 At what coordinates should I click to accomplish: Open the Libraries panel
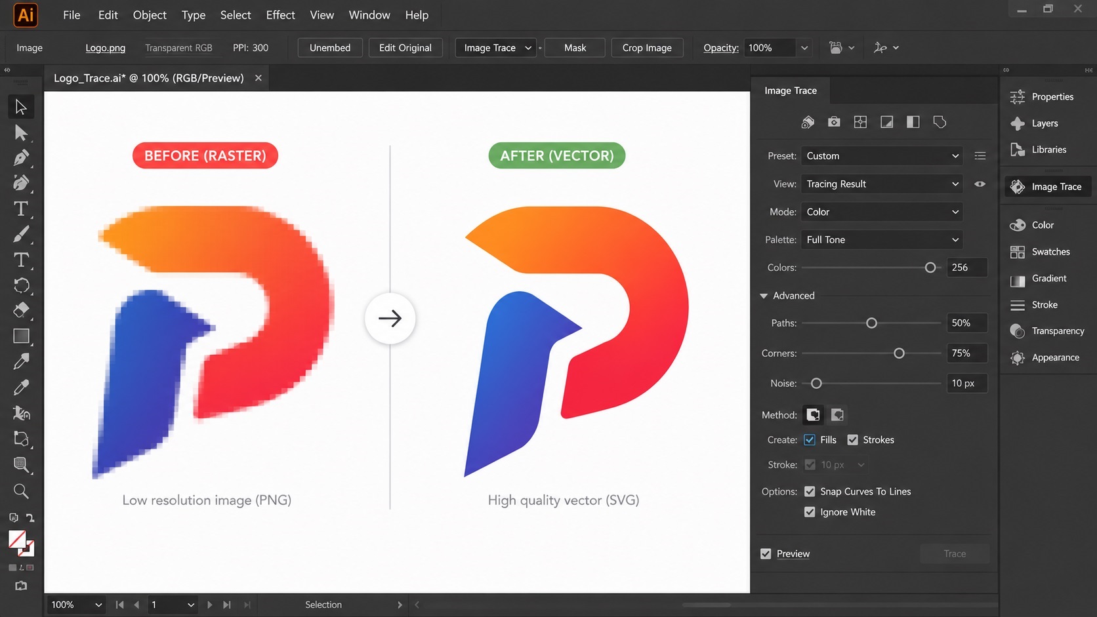pyautogui.click(x=1038, y=149)
